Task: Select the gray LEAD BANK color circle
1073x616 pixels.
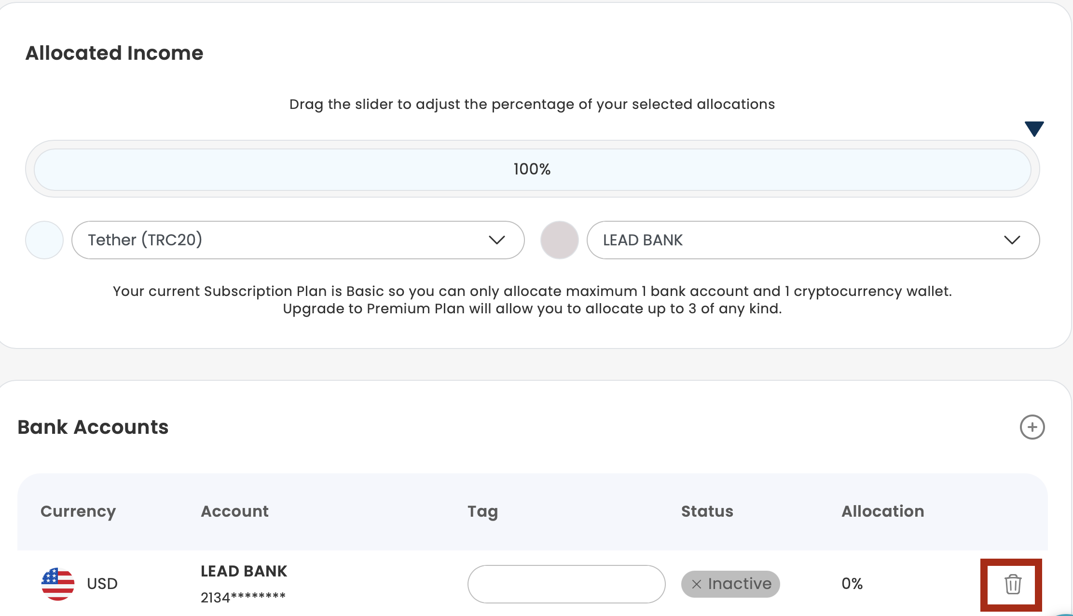Action: point(559,240)
